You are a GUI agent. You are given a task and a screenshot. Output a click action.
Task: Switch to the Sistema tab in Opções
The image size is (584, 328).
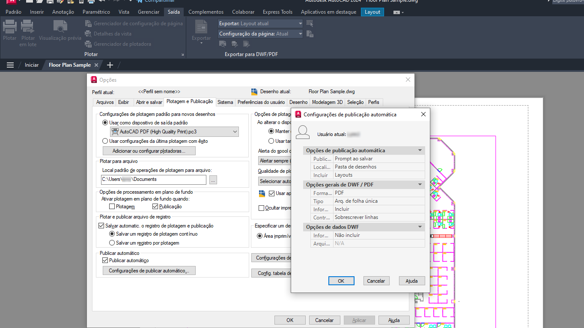coord(225,102)
